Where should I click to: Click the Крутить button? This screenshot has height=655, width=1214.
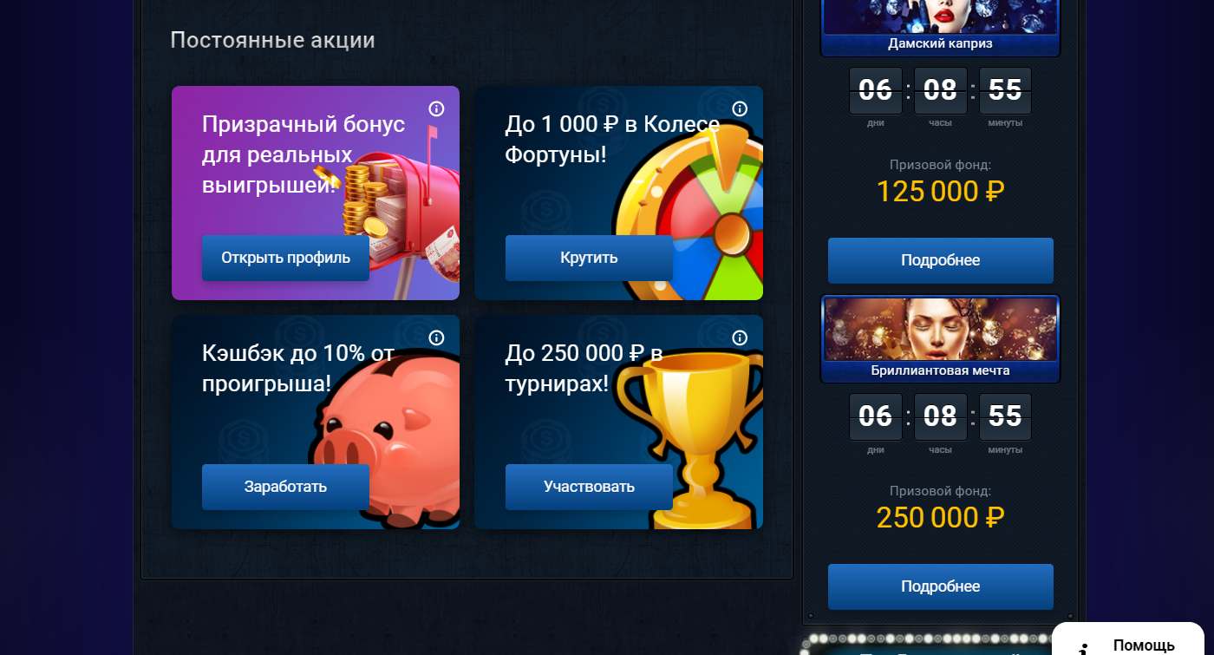(x=589, y=258)
